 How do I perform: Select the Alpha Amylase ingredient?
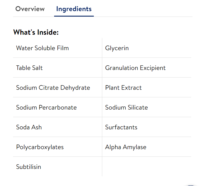(126, 147)
